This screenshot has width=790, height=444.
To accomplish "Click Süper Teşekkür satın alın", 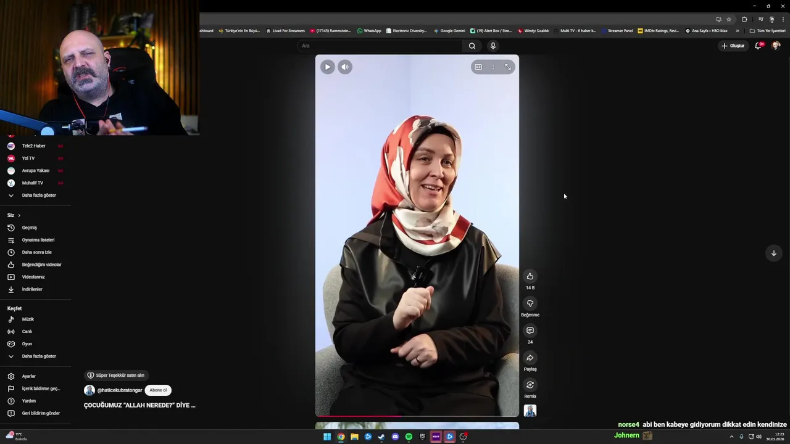I will 115,375.
